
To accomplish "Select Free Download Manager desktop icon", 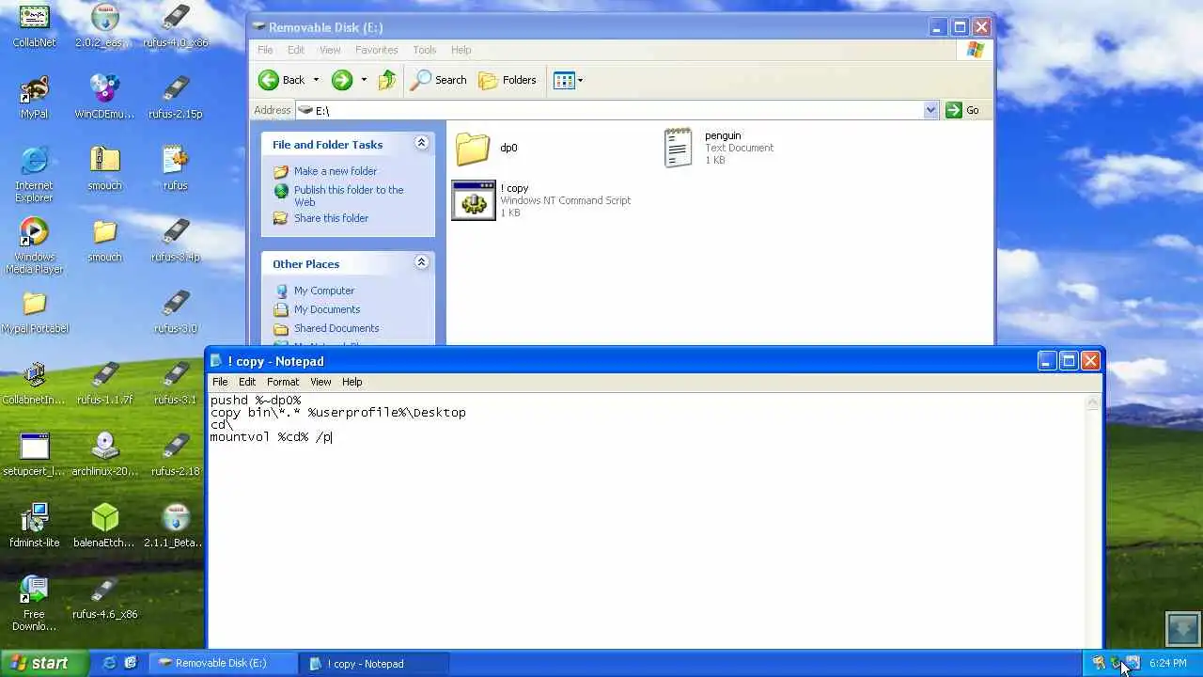I will [35, 603].
